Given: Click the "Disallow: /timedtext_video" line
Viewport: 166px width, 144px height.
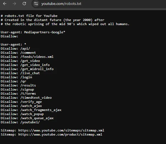Looking at the screenshot, I should (x=26, y=98).
